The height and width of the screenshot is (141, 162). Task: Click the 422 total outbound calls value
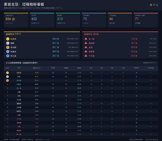[34, 19]
